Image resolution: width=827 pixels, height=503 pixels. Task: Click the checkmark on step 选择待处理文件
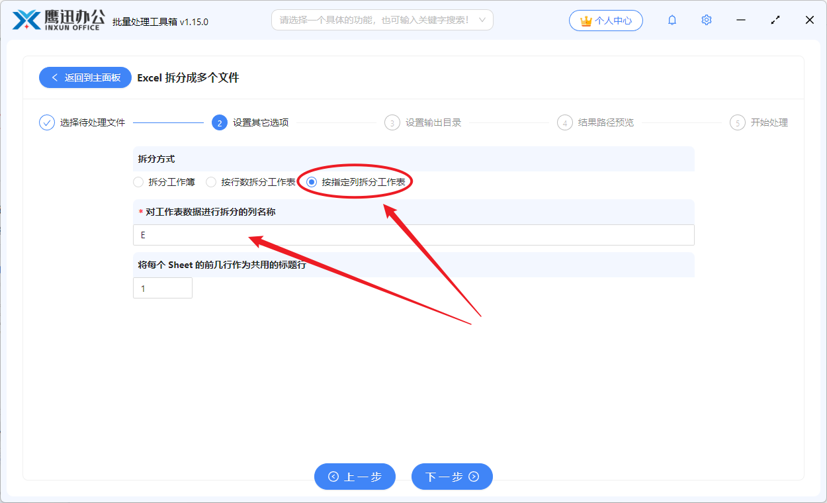click(x=45, y=122)
